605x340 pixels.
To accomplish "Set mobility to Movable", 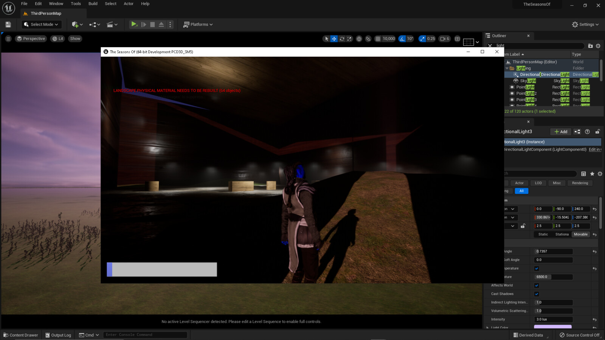I will [581, 235].
